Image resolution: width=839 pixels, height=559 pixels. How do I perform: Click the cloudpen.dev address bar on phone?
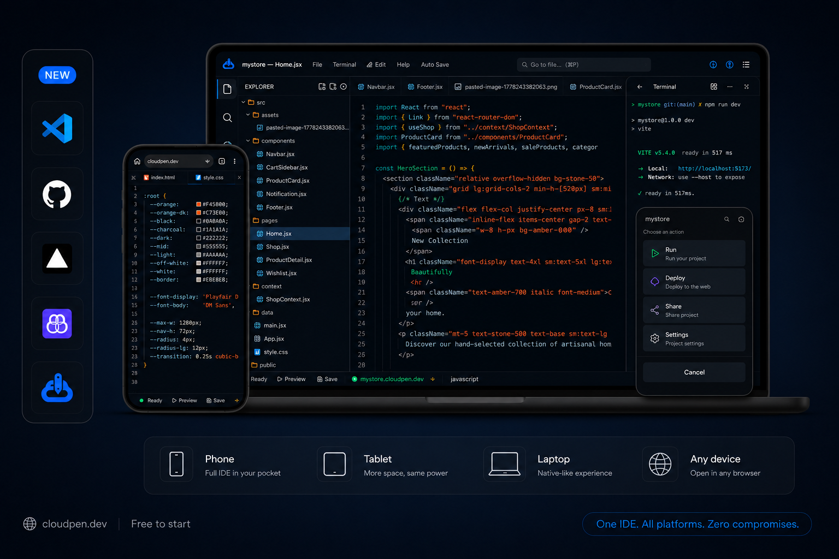tap(178, 162)
